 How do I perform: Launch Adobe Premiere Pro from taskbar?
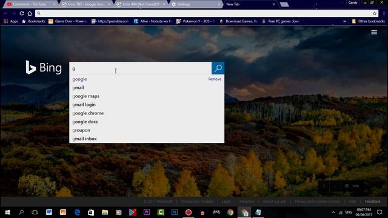point(147,212)
